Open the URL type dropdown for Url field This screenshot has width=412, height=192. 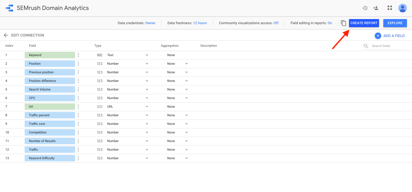click(147, 107)
